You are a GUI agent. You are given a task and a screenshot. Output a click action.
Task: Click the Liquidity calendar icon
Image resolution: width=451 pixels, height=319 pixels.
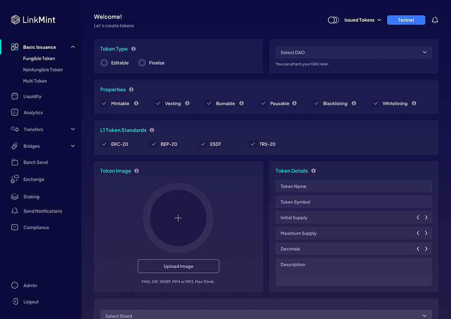point(15,96)
